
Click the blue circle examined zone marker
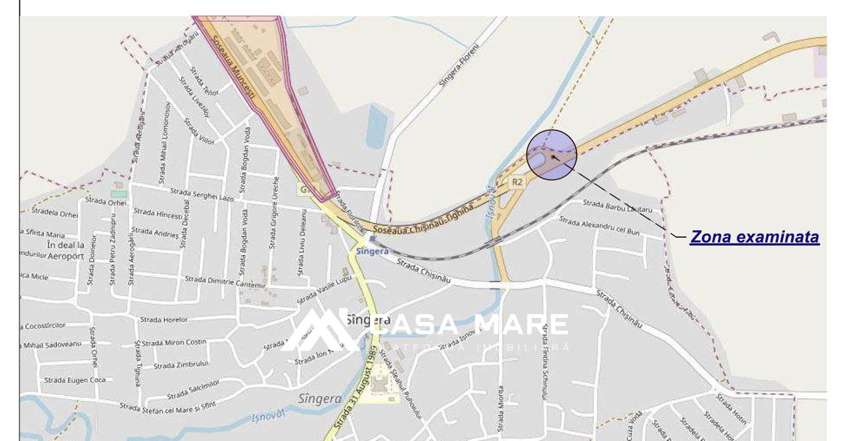552,155
